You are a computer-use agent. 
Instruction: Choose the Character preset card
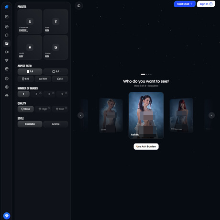coord(30,22)
